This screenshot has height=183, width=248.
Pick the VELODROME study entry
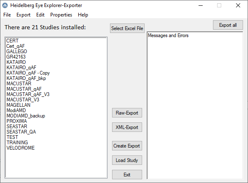pyautogui.click(x=21, y=148)
